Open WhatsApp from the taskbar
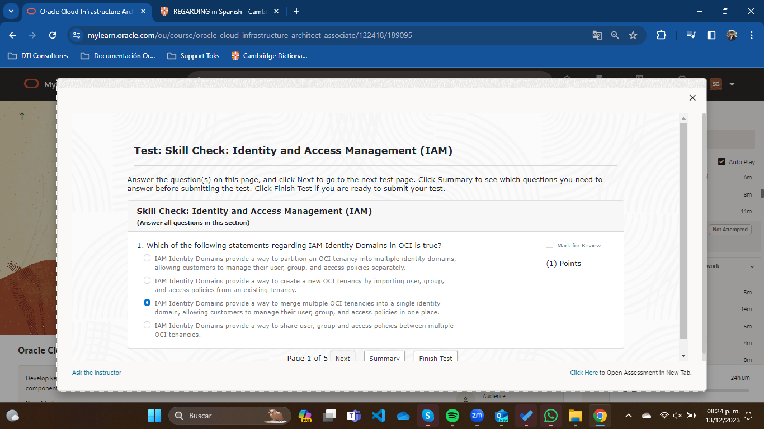The height and width of the screenshot is (429, 764). [x=551, y=416]
